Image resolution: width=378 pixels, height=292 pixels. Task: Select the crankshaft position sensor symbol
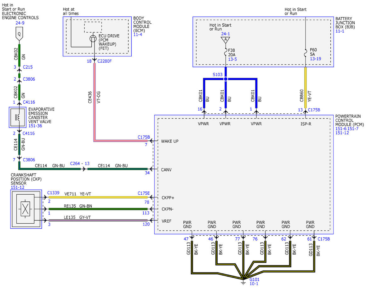pos(26,209)
